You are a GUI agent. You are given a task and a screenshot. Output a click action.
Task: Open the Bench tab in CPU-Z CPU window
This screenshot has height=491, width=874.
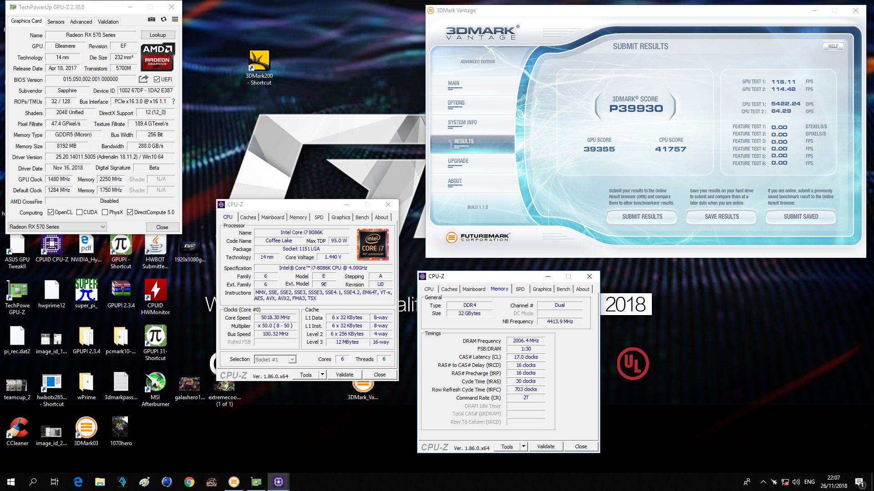pos(362,217)
